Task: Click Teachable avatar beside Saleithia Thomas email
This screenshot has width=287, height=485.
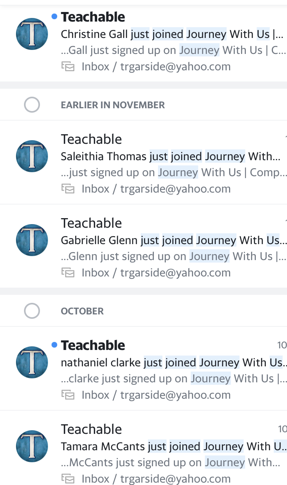Action: click(x=32, y=156)
